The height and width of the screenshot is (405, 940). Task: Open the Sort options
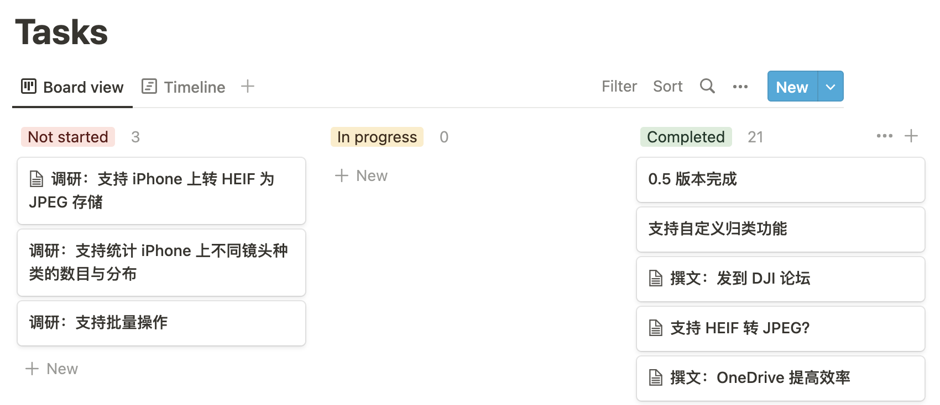[x=667, y=87]
